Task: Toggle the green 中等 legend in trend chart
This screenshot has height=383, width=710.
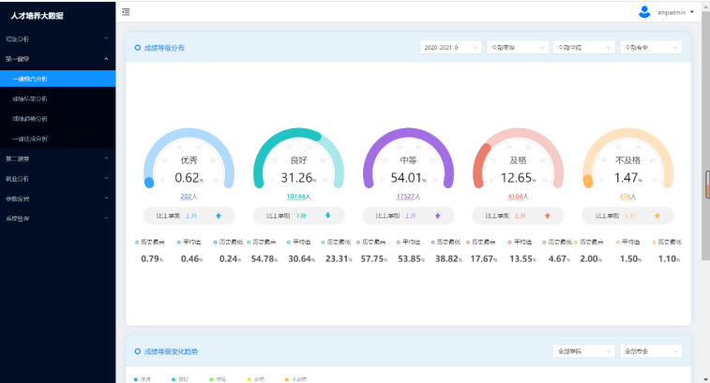Action: 218,379
